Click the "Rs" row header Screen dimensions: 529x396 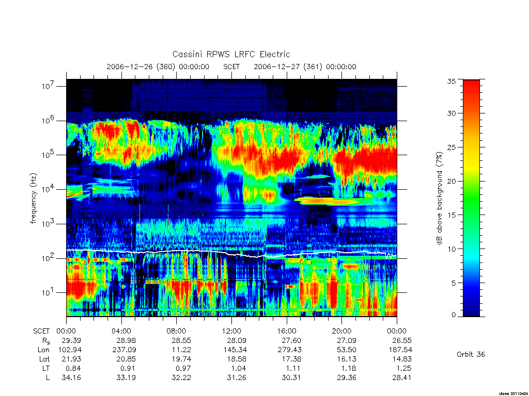click(45, 341)
